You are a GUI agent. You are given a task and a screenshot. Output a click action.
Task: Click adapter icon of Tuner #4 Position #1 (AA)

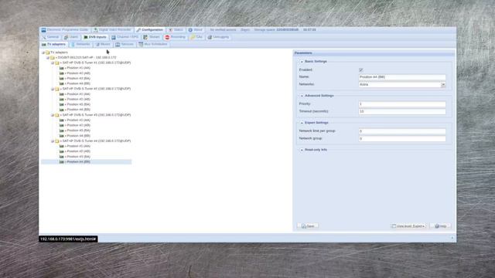[62, 146]
